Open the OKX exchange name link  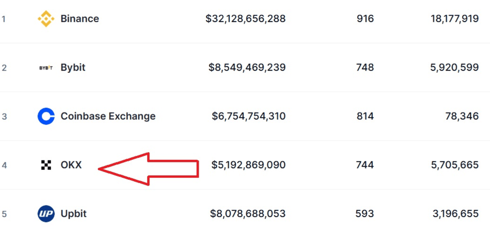coord(71,165)
